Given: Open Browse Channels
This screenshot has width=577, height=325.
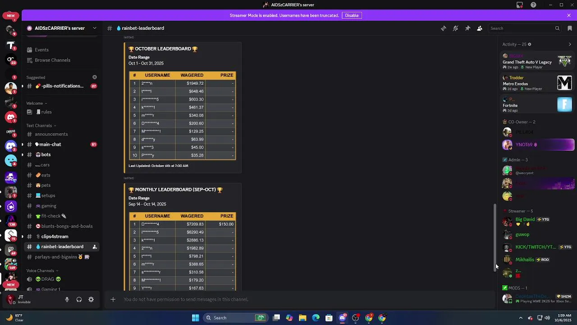Looking at the screenshot, I should (61, 60).
